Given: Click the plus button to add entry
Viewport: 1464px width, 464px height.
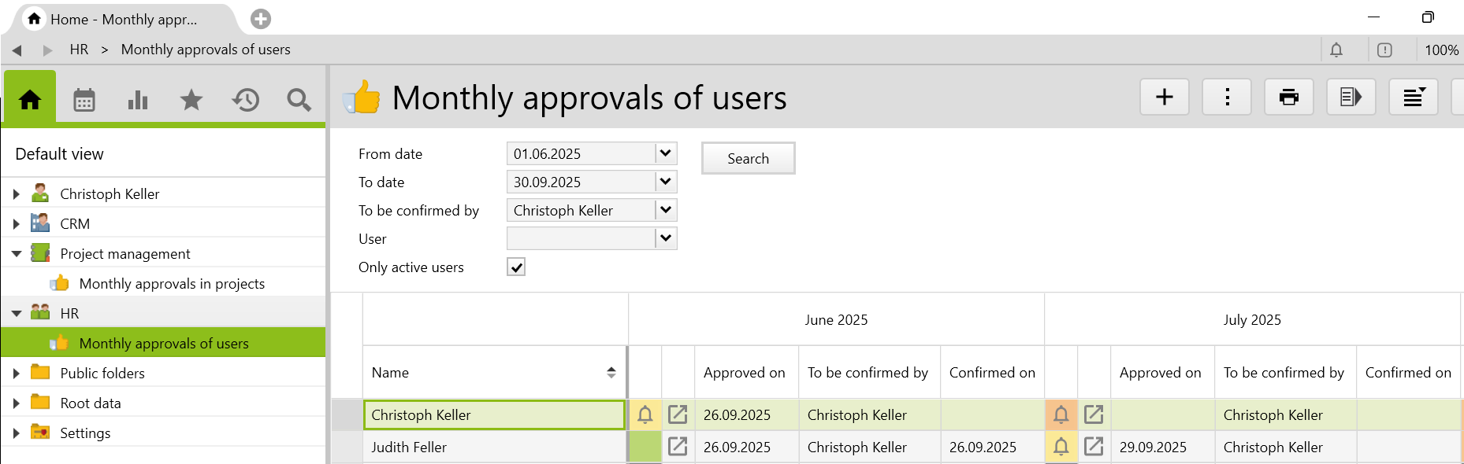Looking at the screenshot, I should tap(1164, 98).
